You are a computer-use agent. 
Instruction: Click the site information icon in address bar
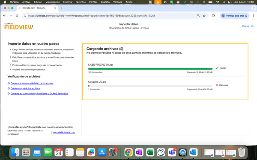[25, 16]
